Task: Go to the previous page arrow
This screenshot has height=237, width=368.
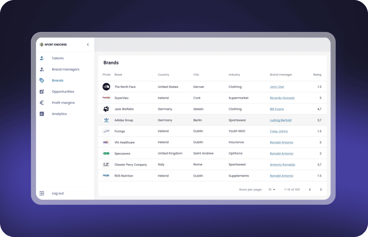Action: (310, 189)
